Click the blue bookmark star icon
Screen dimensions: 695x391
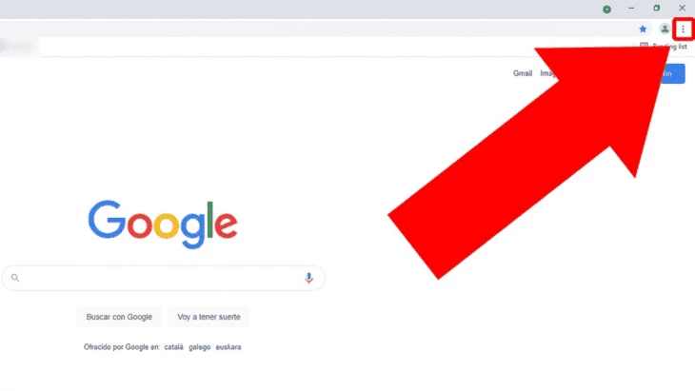[x=643, y=29]
